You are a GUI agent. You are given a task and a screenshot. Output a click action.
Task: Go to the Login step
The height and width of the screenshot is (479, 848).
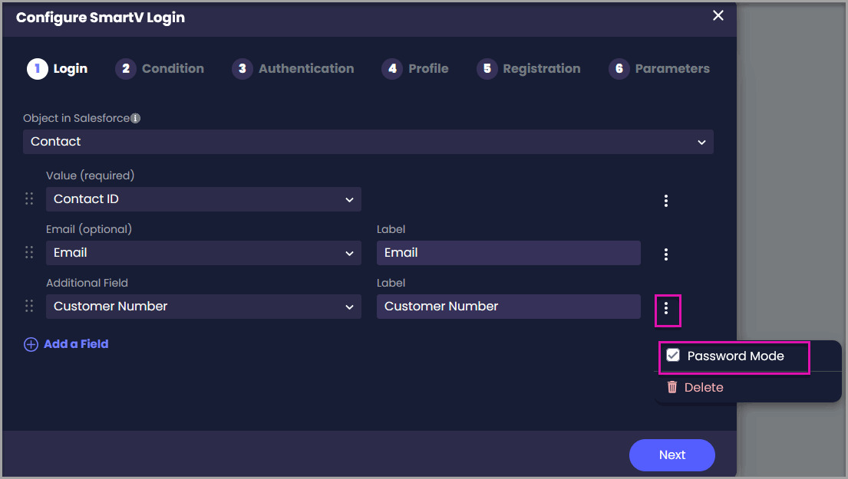tap(58, 68)
